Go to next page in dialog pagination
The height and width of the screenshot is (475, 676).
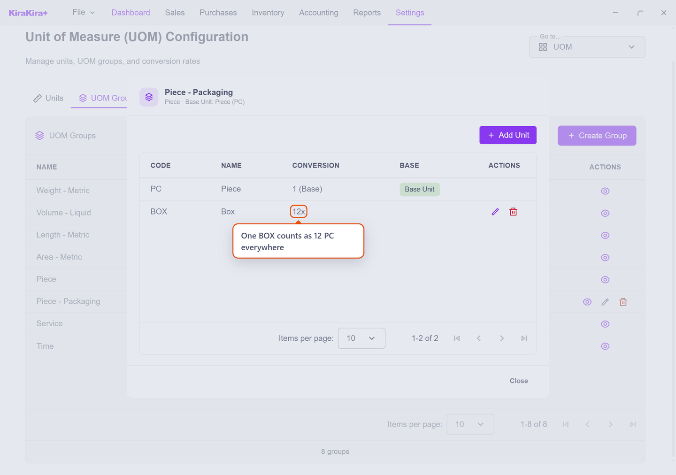pos(502,338)
